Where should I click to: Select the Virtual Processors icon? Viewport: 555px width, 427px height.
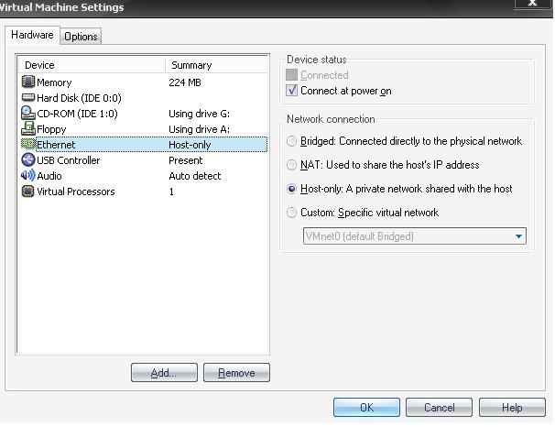[27, 192]
